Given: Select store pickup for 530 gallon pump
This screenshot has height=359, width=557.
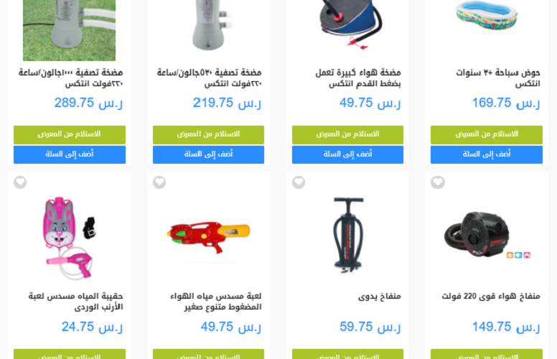Looking at the screenshot, I should tap(208, 134).
